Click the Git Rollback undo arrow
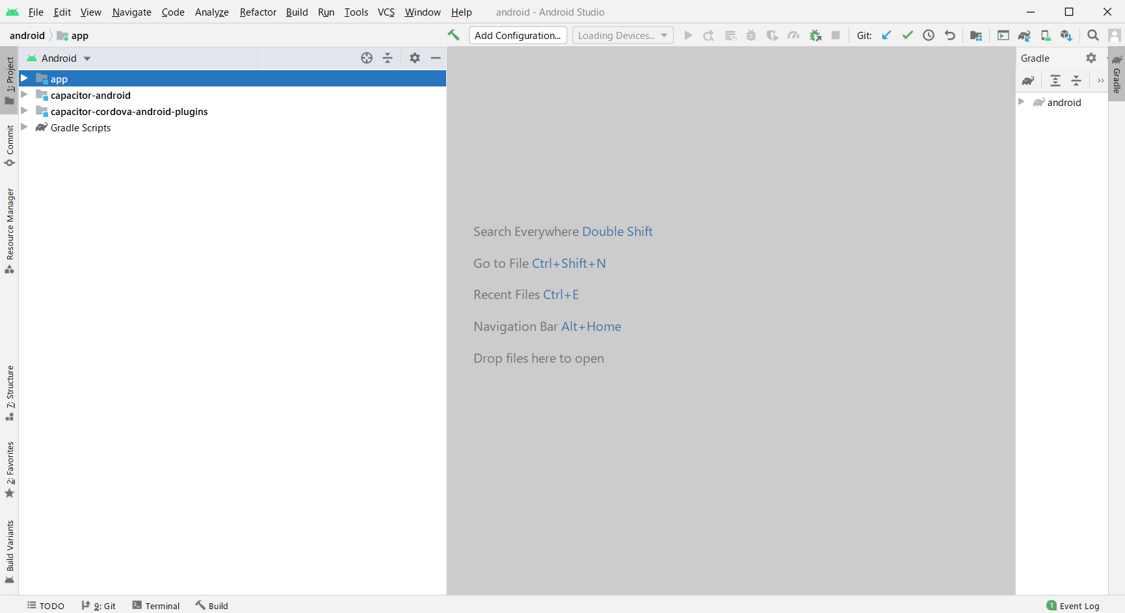Image resolution: width=1125 pixels, height=613 pixels. coord(950,35)
